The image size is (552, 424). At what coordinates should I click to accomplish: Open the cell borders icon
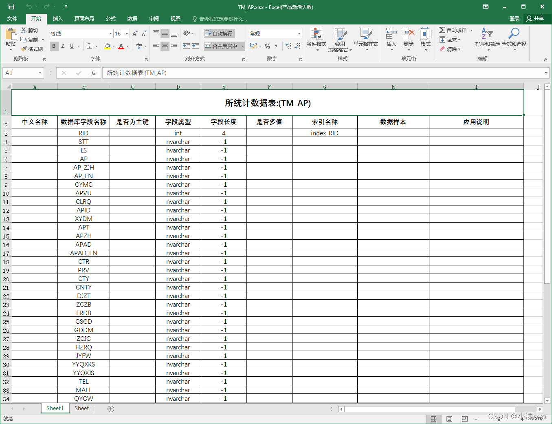89,46
